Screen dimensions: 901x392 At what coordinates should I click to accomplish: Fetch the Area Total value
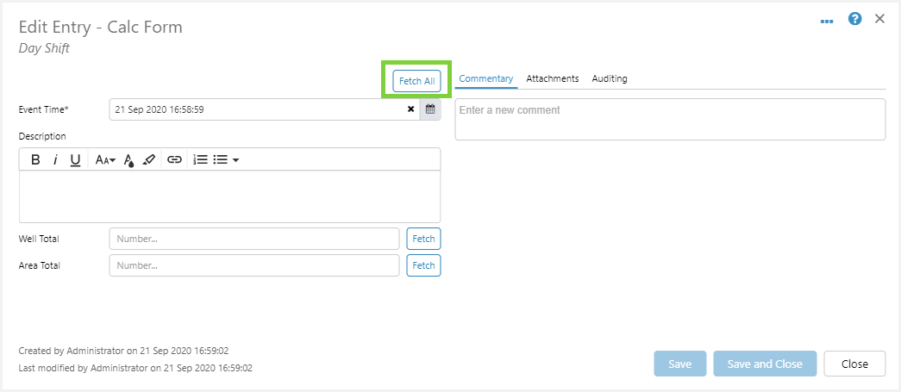pos(423,265)
